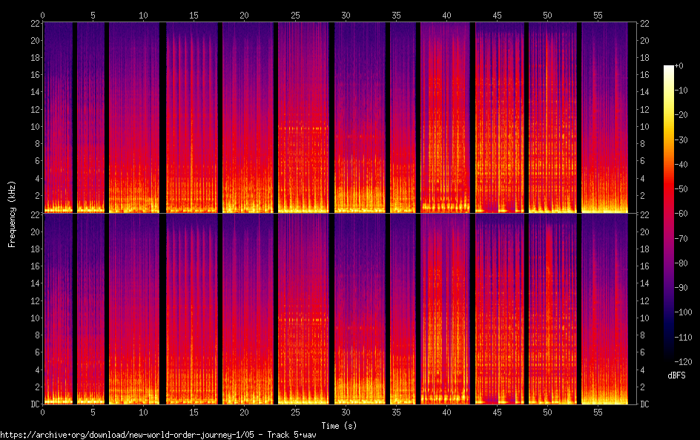Click the "Frequency (kHz)" axis label

pyautogui.click(x=12, y=214)
